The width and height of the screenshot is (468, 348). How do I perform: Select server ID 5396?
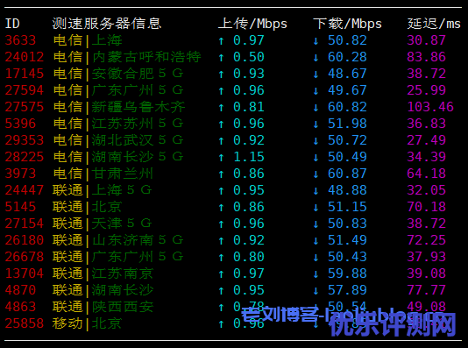click(x=20, y=124)
